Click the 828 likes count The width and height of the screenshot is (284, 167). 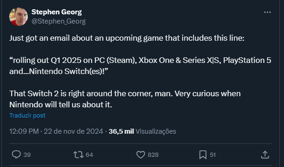[x=153, y=155]
